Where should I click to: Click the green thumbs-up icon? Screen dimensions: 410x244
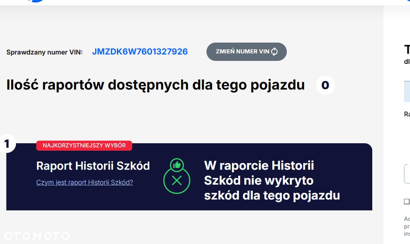(x=177, y=165)
